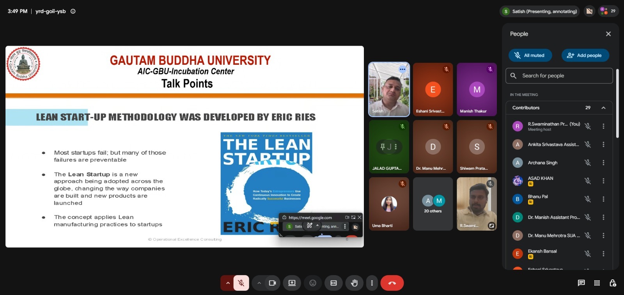
Task: Click three-dot options on Satish tile
Action: (x=402, y=69)
